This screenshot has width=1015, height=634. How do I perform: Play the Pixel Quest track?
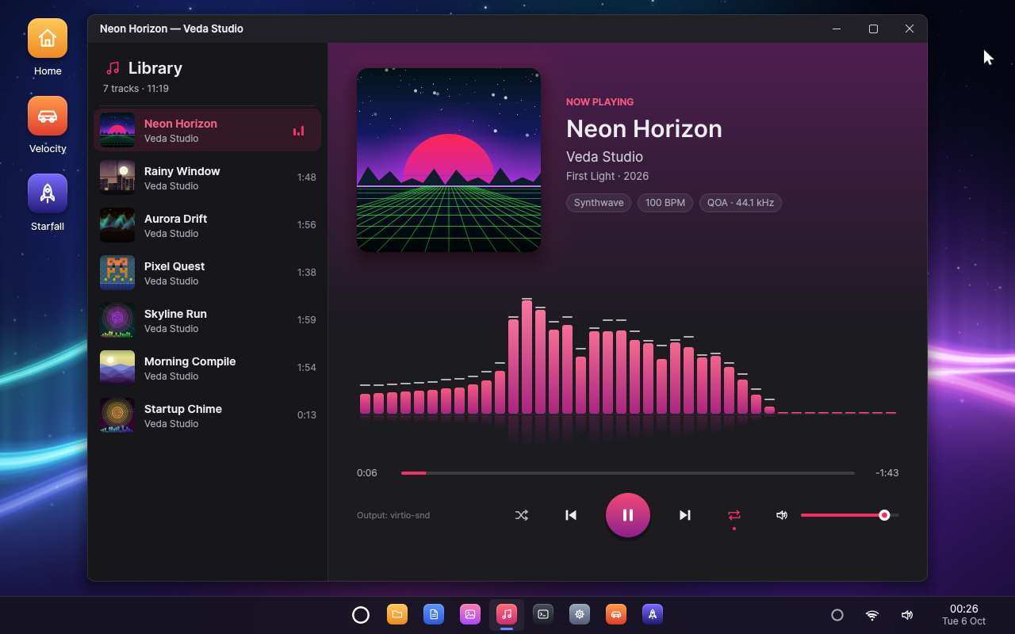[x=208, y=273]
